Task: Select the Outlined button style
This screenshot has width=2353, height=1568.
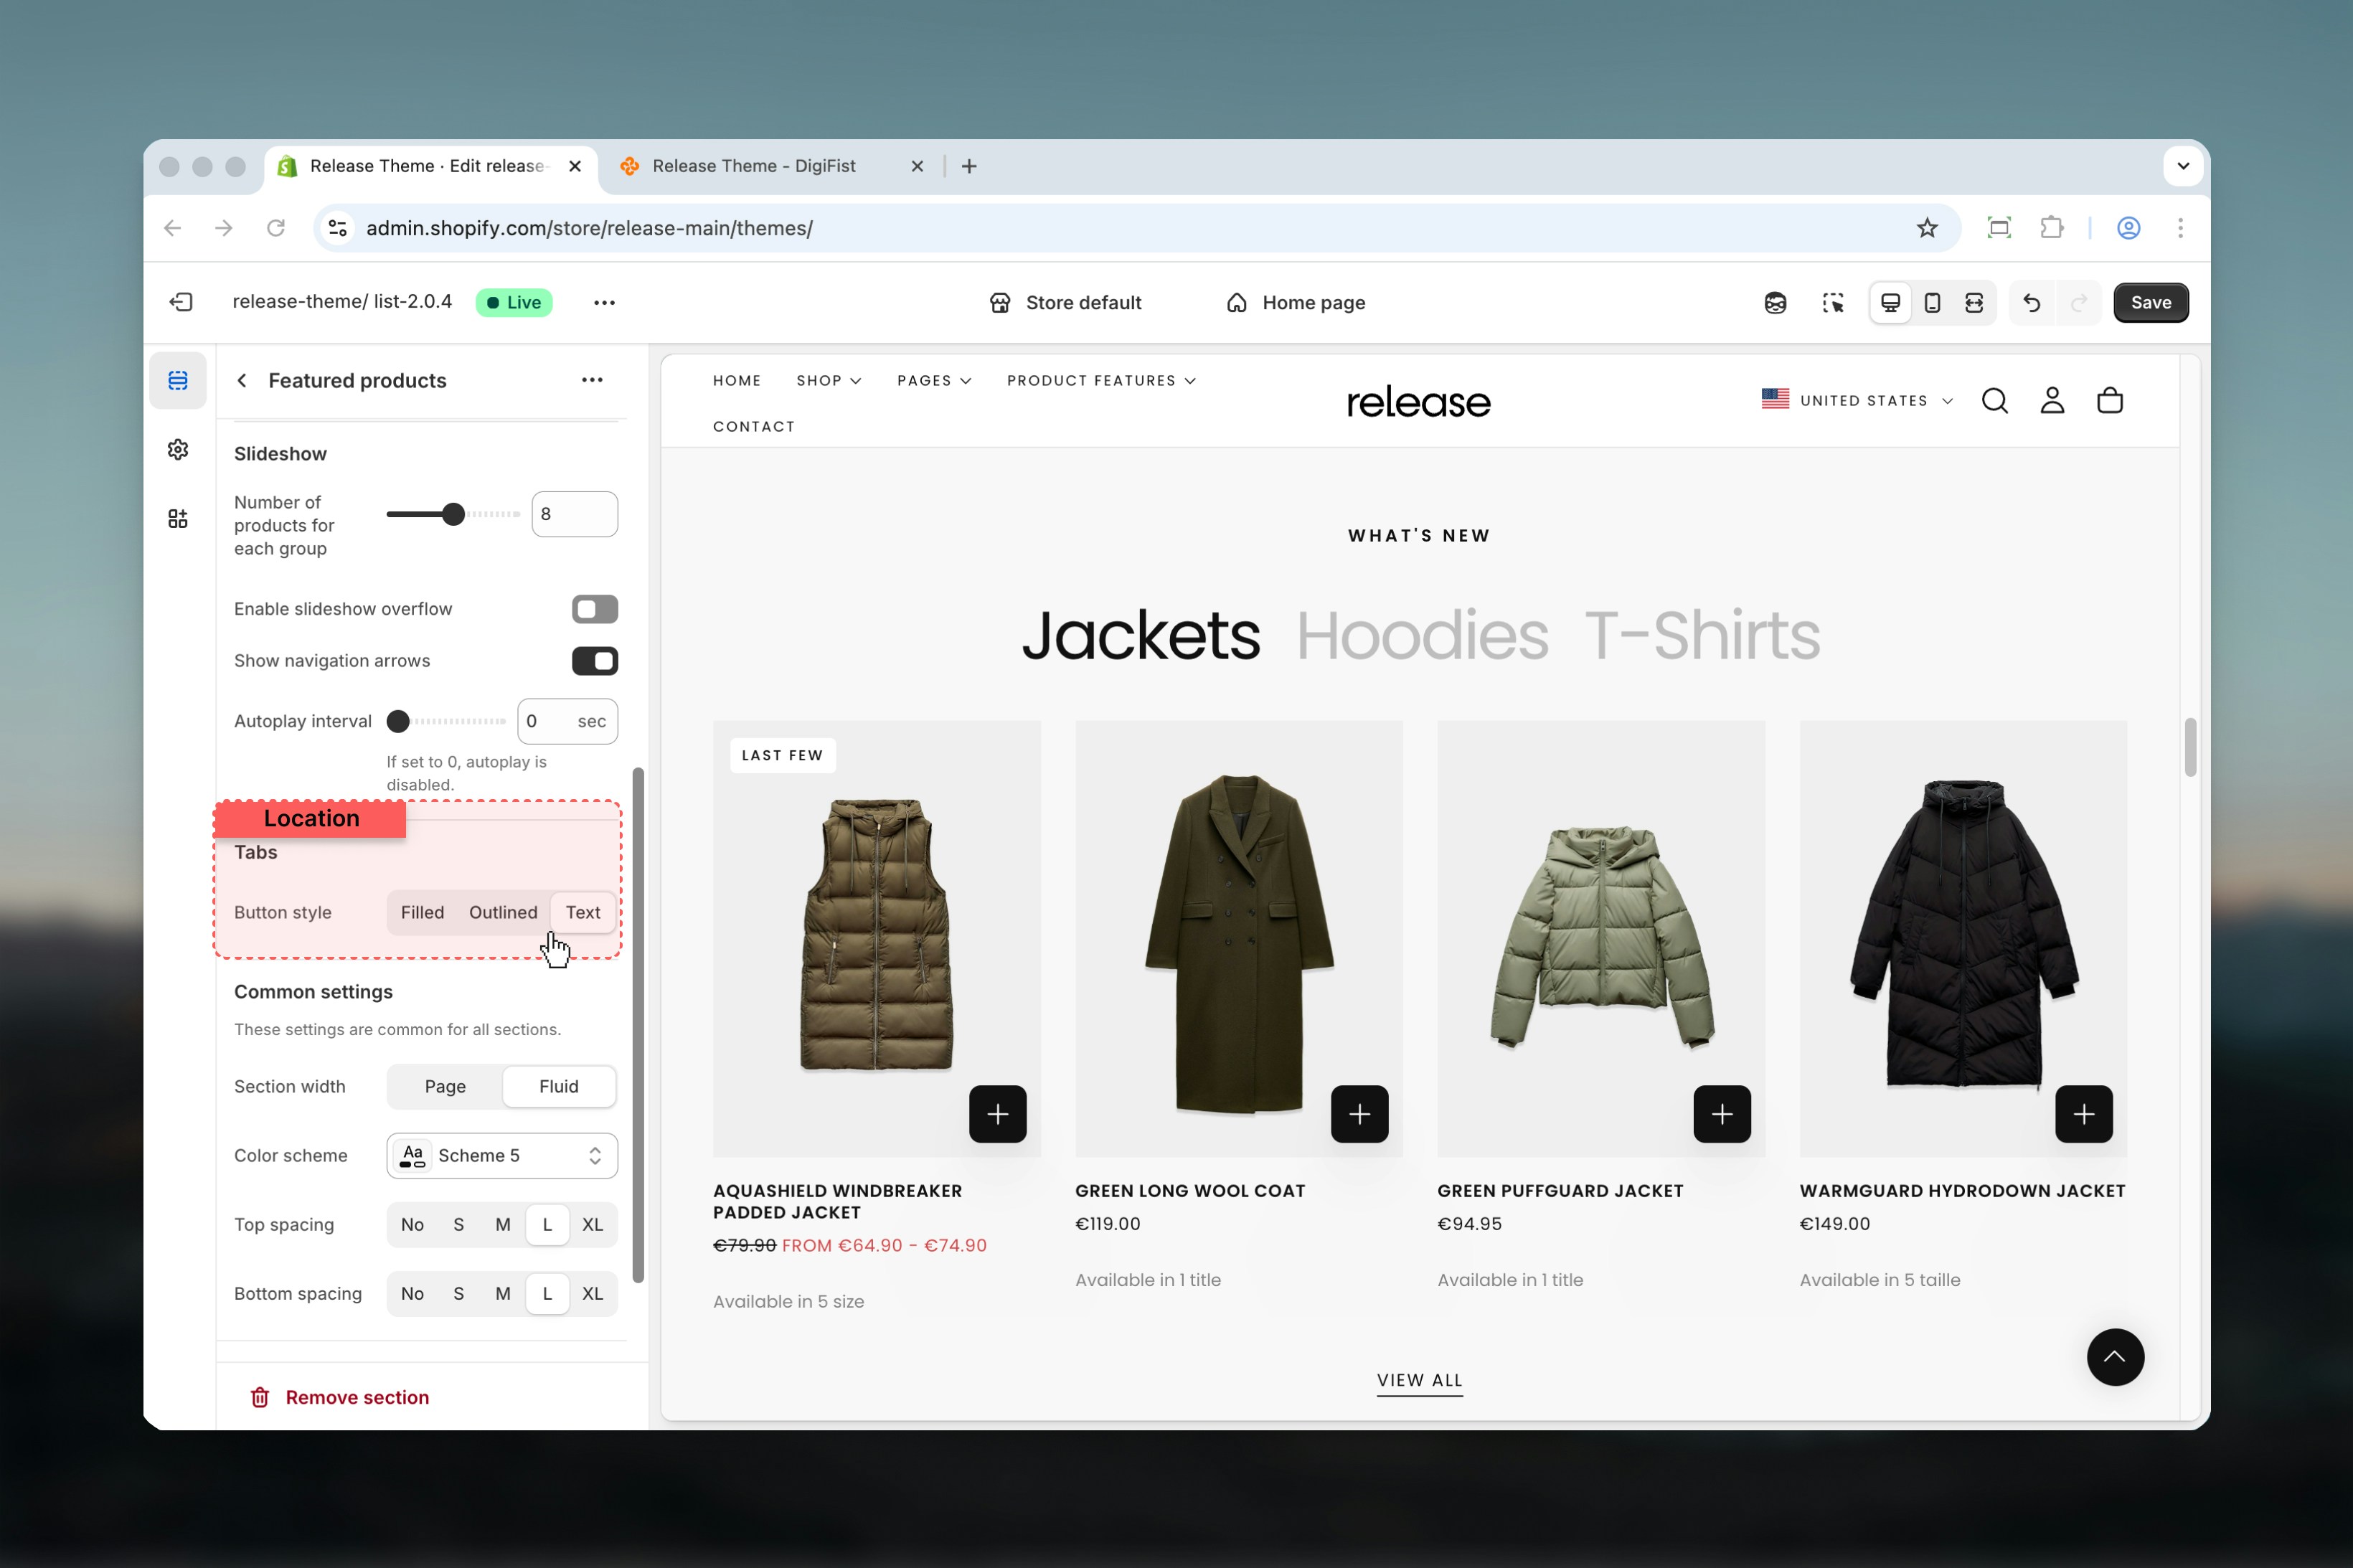Action: [503, 912]
